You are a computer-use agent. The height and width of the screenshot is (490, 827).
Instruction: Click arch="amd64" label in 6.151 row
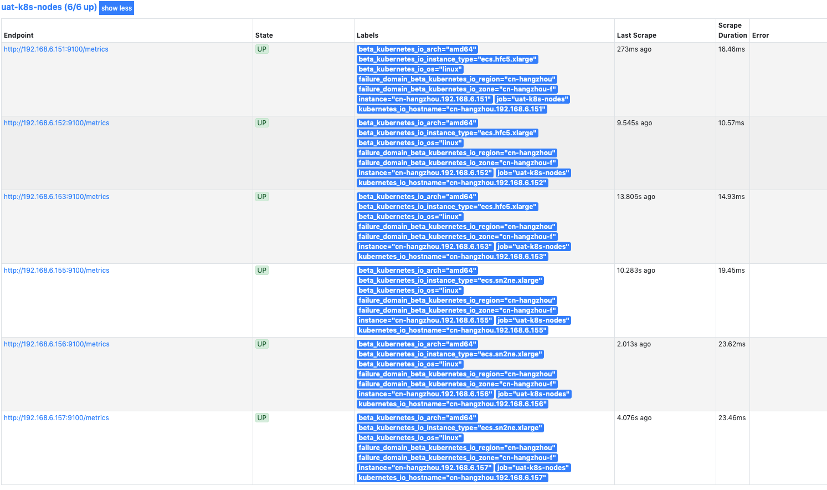tap(417, 49)
